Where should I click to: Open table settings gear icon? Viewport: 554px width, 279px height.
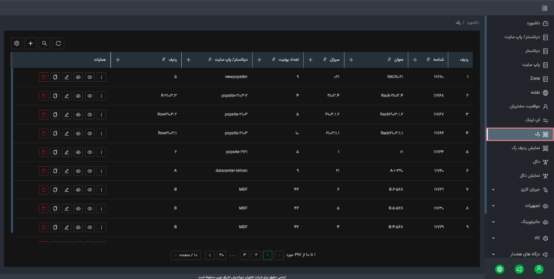17,43
